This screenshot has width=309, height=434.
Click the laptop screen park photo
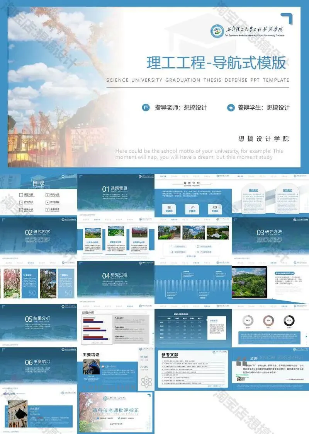click(x=249, y=282)
